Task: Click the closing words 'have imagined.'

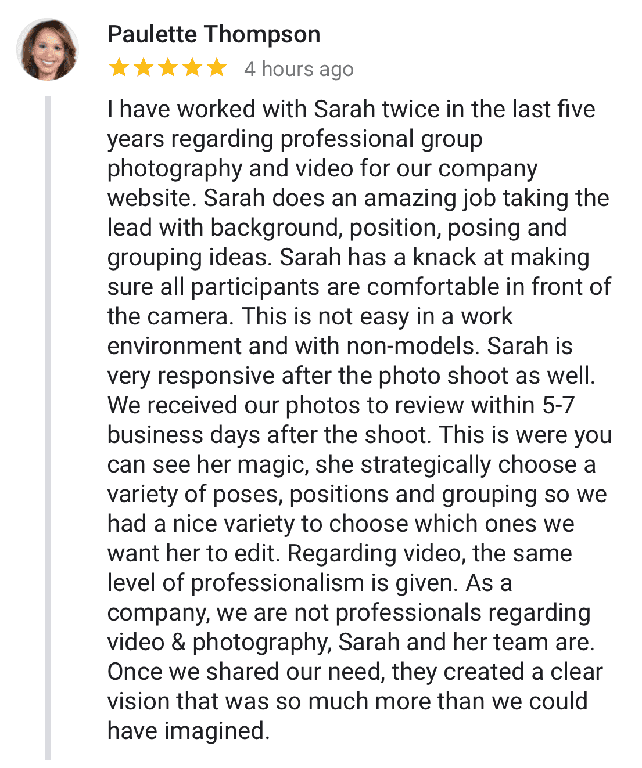Action: (189, 731)
